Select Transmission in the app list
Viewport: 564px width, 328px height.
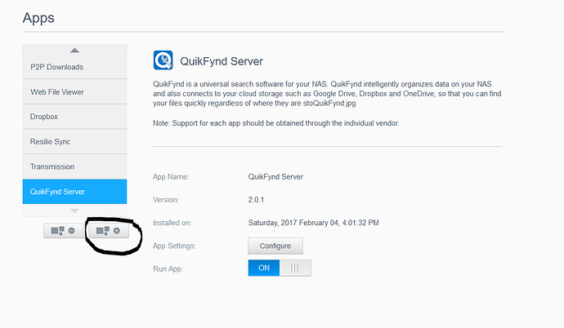[74, 166]
